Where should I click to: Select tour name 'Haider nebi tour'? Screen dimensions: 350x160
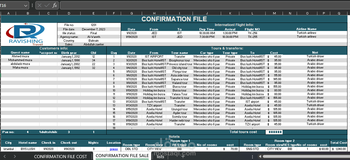(179, 121)
